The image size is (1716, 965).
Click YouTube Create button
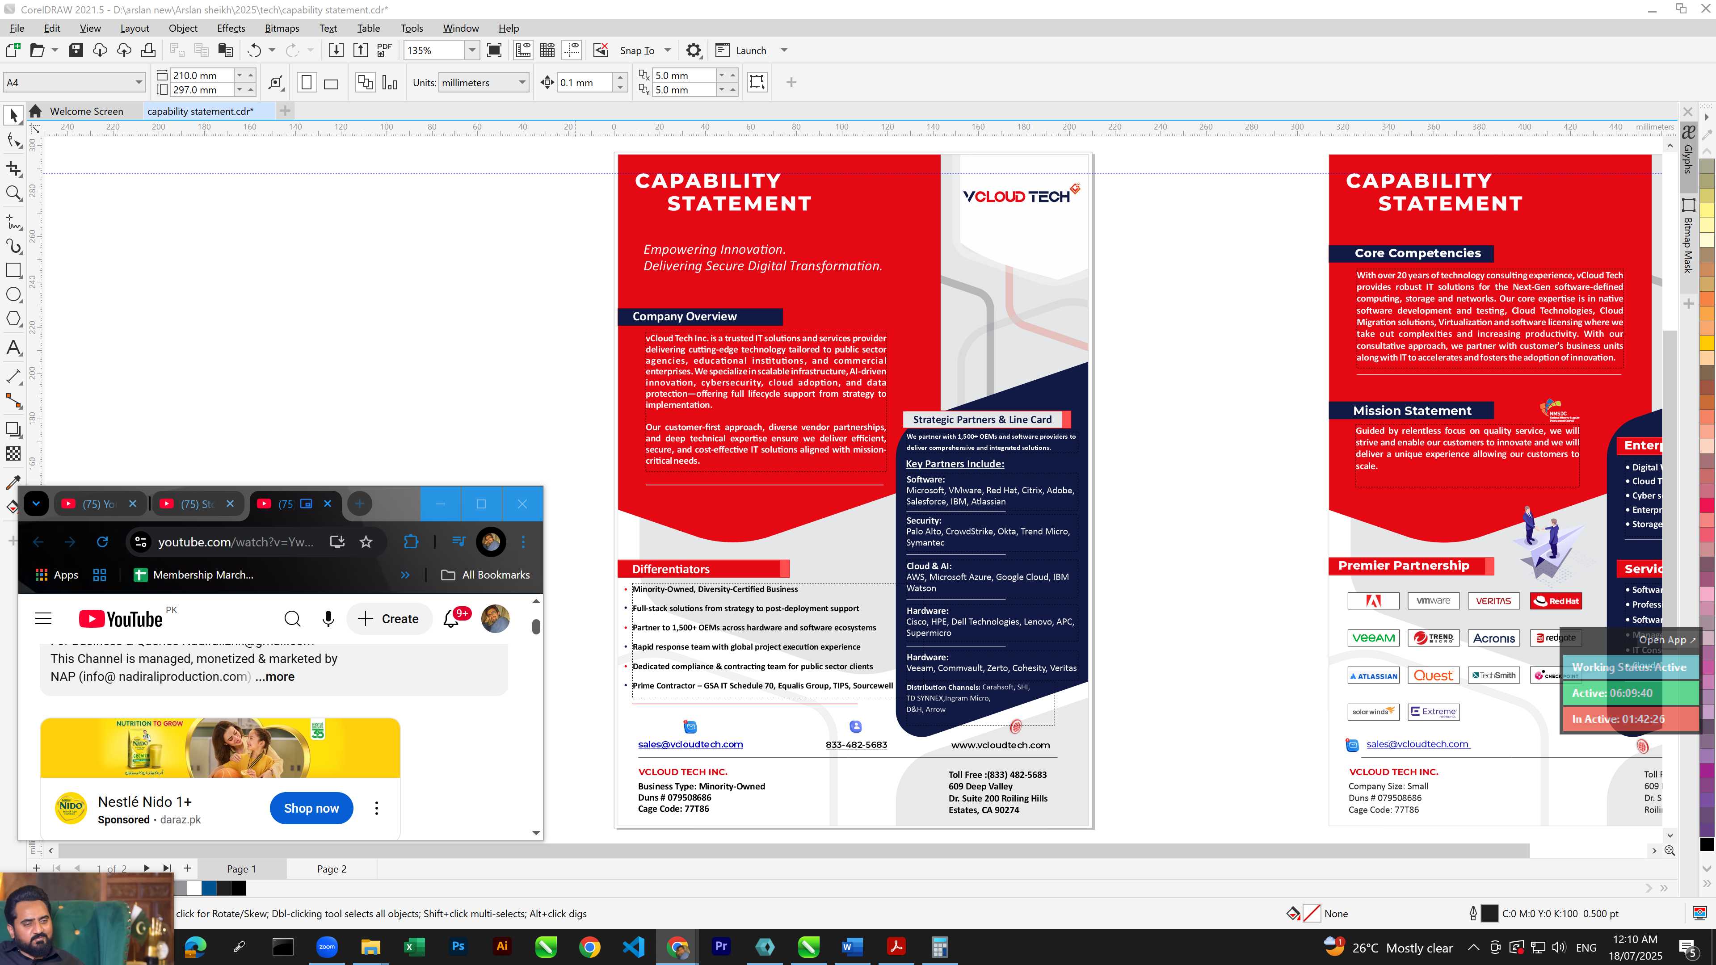(389, 619)
